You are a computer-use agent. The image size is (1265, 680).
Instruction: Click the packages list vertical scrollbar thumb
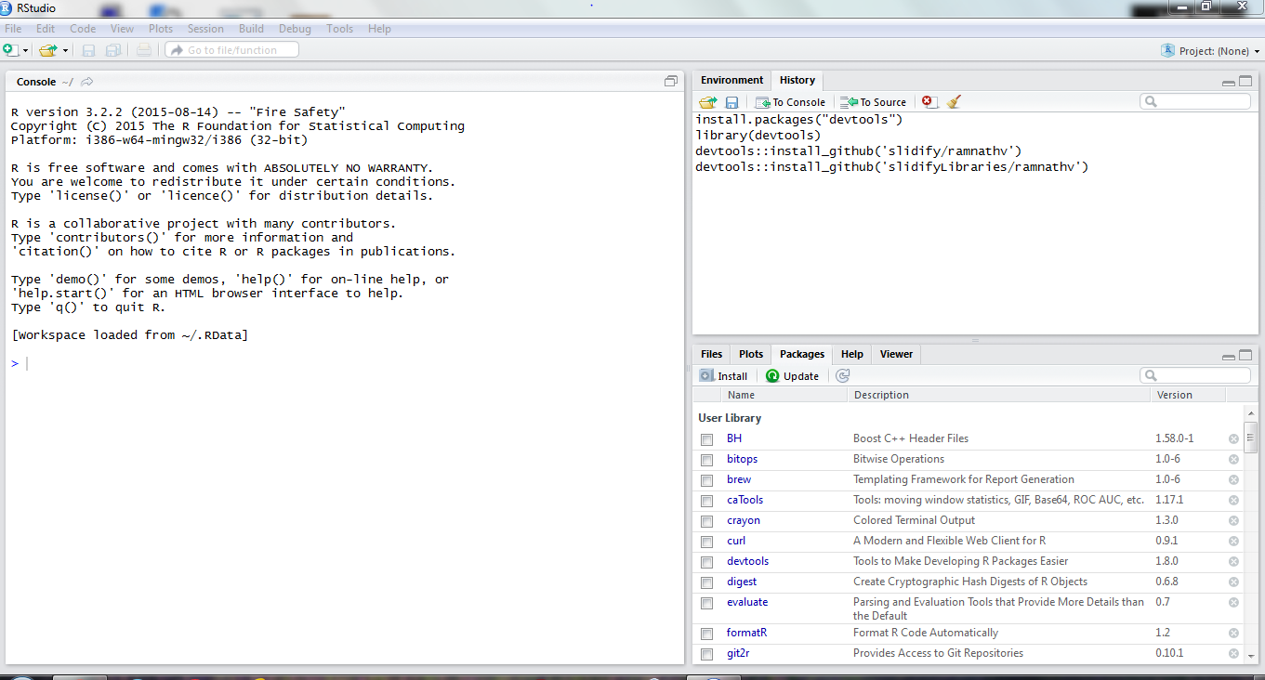pos(1251,437)
